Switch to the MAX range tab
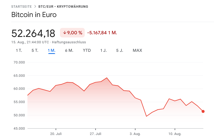Screen dimensions: 214x140 [x=137, y=50]
